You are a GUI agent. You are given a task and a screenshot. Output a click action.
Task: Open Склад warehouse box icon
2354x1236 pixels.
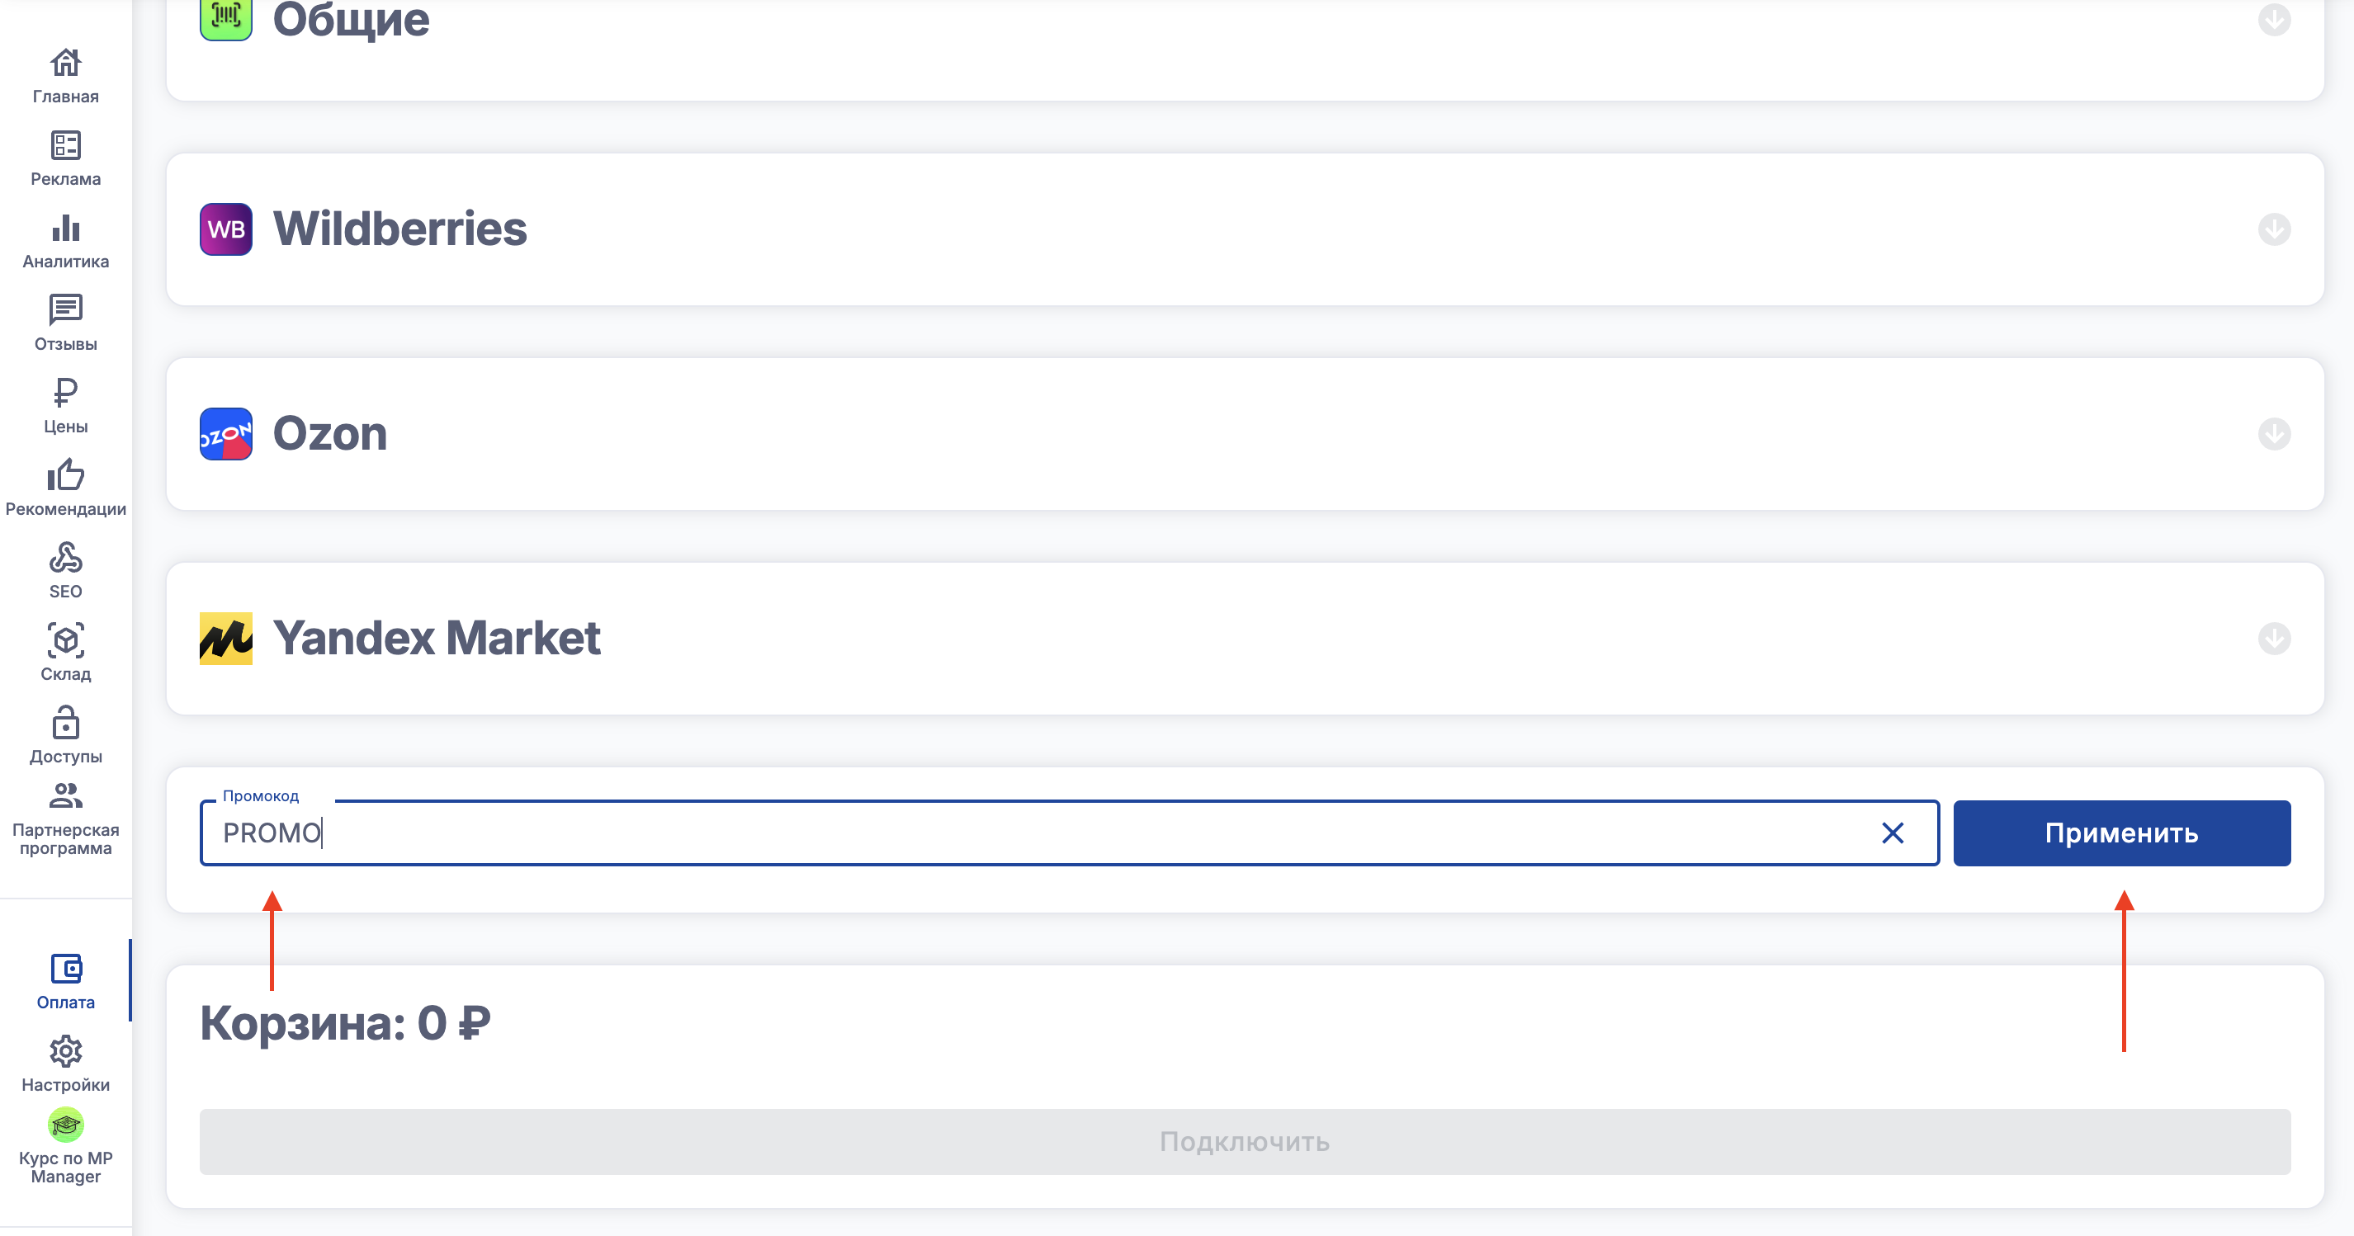coord(66,641)
